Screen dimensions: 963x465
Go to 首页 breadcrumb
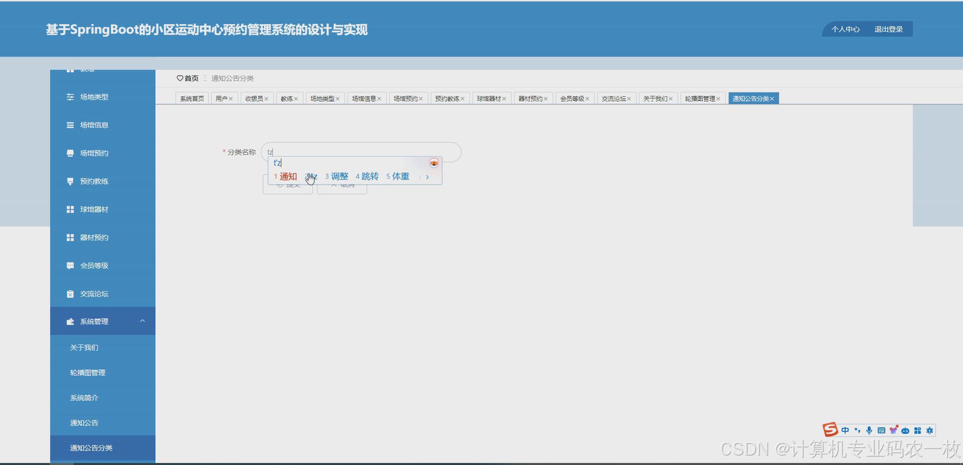pyautogui.click(x=192, y=78)
